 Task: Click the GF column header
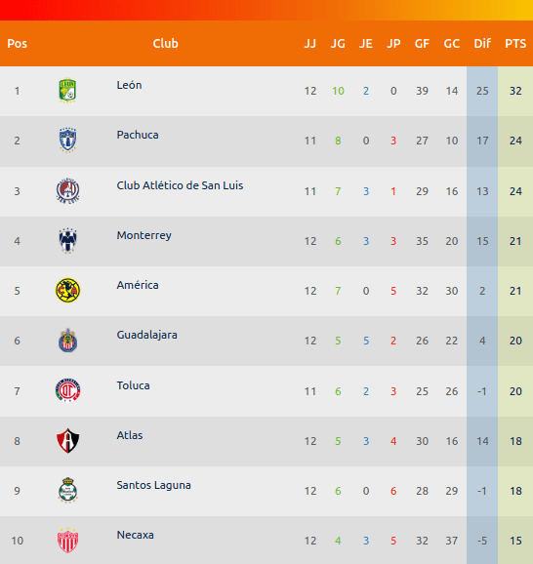pyautogui.click(x=422, y=44)
